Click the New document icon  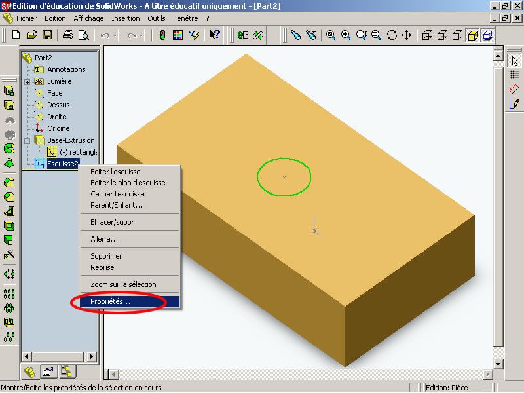pyautogui.click(x=16, y=35)
